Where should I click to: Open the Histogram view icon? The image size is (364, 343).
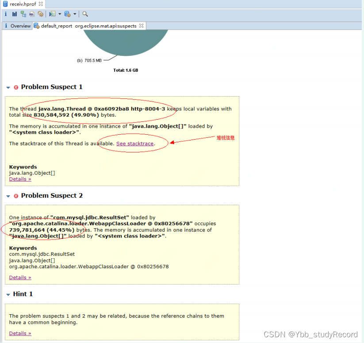coord(15,14)
